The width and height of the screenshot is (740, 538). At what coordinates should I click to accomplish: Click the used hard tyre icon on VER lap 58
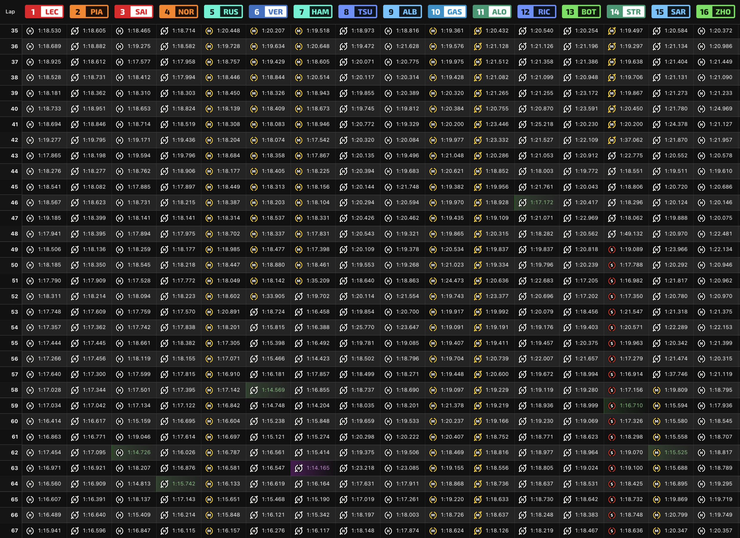click(x=254, y=390)
